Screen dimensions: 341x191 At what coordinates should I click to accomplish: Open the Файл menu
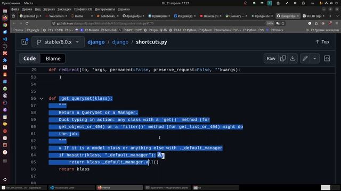click(15, 10)
